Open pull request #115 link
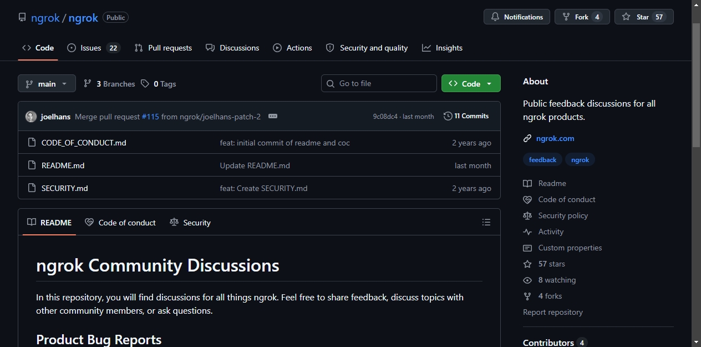This screenshot has width=701, height=347. point(150,117)
